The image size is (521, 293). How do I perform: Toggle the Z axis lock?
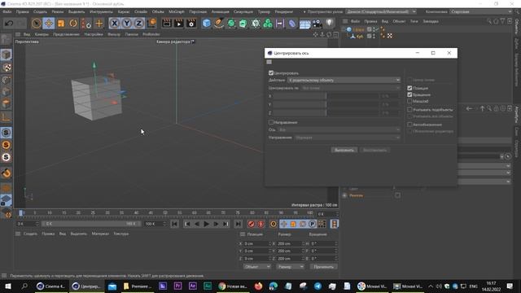pyautogui.click(x=139, y=24)
